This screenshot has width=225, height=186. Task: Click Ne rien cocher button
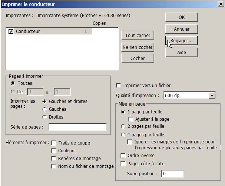click(x=138, y=47)
